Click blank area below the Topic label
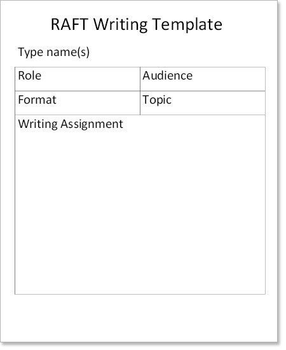 tap(203, 111)
